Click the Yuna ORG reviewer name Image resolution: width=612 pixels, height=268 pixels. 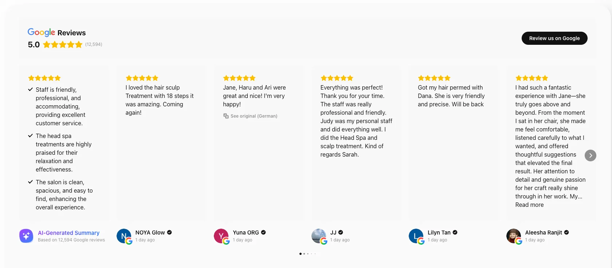point(246,233)
